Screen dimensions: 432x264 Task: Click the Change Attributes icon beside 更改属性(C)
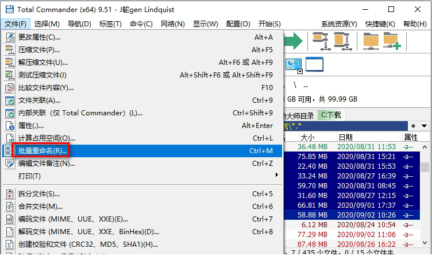coord(10,37)
